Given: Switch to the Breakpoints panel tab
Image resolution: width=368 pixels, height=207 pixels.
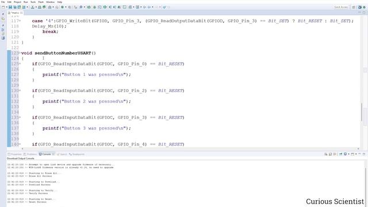Looking at the screenshot, I should click(76, 154).
